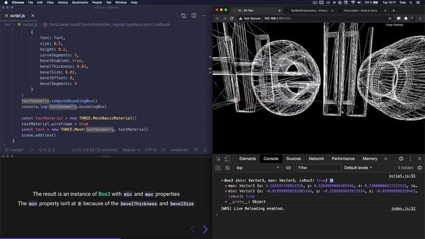
Task: Go to next presentation slide arrow
Action: (x=205, y=229)
